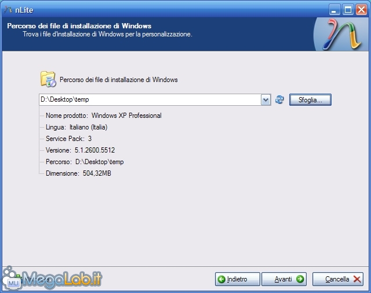
Task: Click into the D:\Desktop\temp path field
Action: pyautogui.click(x=150, y=100)
